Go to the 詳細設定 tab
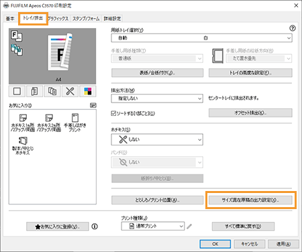 (112, 19)
